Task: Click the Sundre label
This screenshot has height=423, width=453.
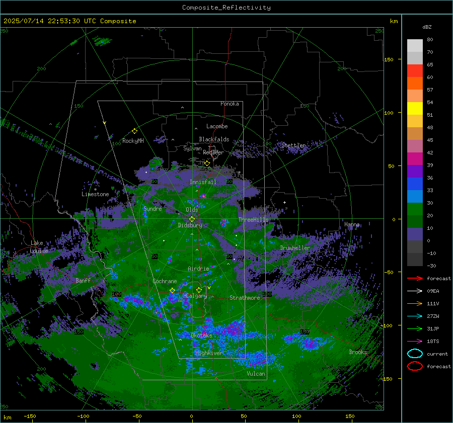Action: 153,209
